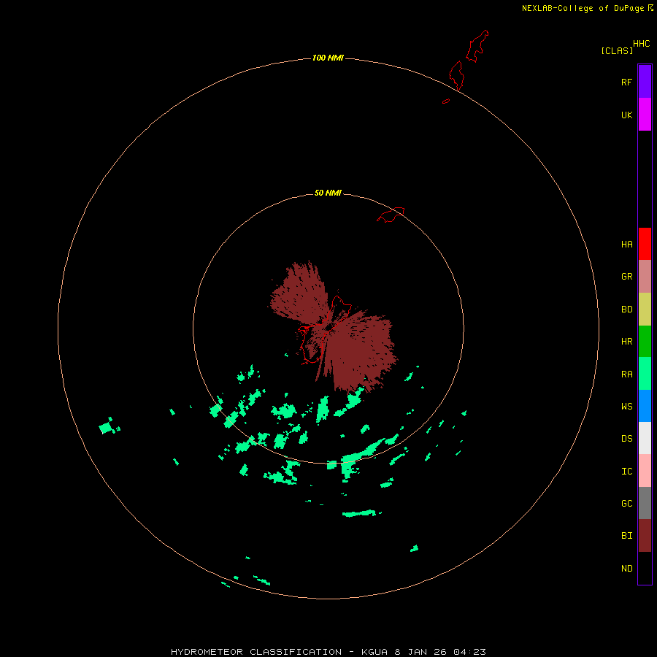
Task: Click the "RF" legend label
Action: 626,82
